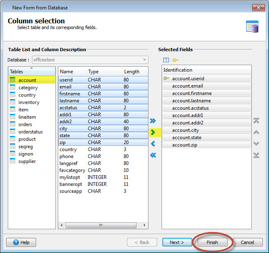Click the Next > button
The image size is (269, 253).
click(177, 242)
